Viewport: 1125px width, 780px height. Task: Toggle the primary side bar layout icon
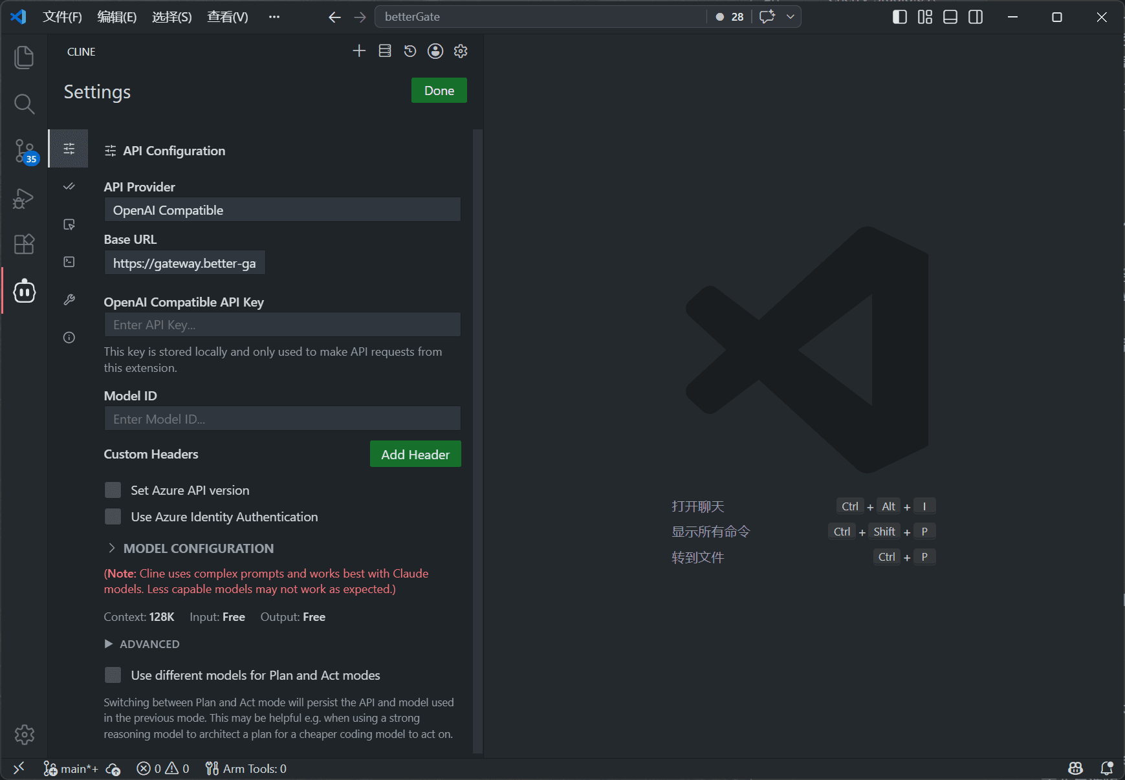point(900,17)
